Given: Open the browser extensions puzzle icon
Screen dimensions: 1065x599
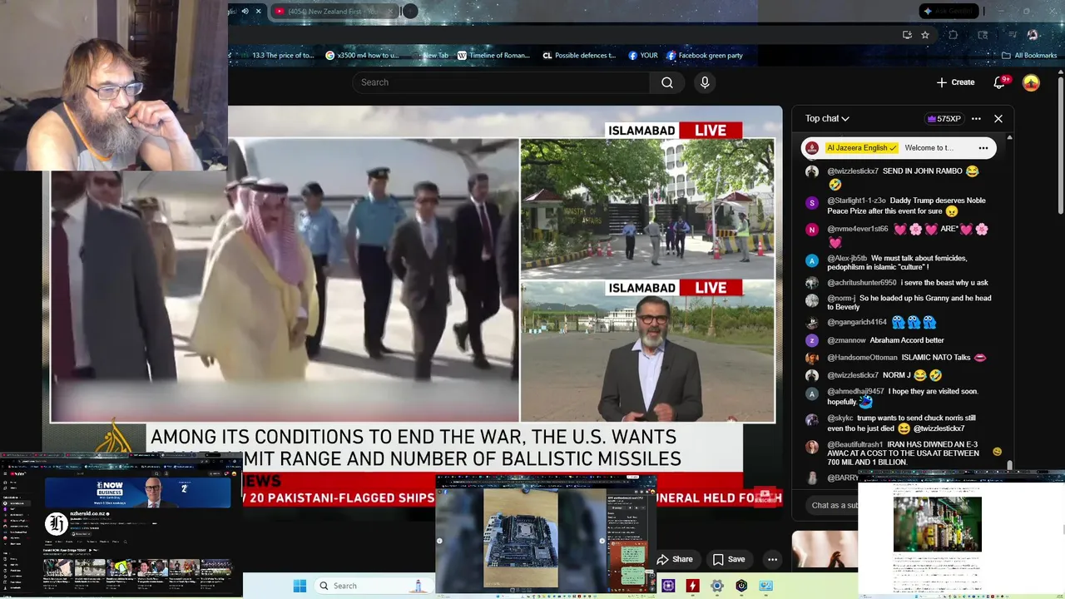Looking at the screenshot, I should 954,35.
